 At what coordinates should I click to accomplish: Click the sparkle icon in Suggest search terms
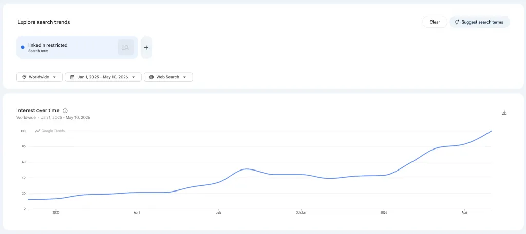(x=457, y=22)
